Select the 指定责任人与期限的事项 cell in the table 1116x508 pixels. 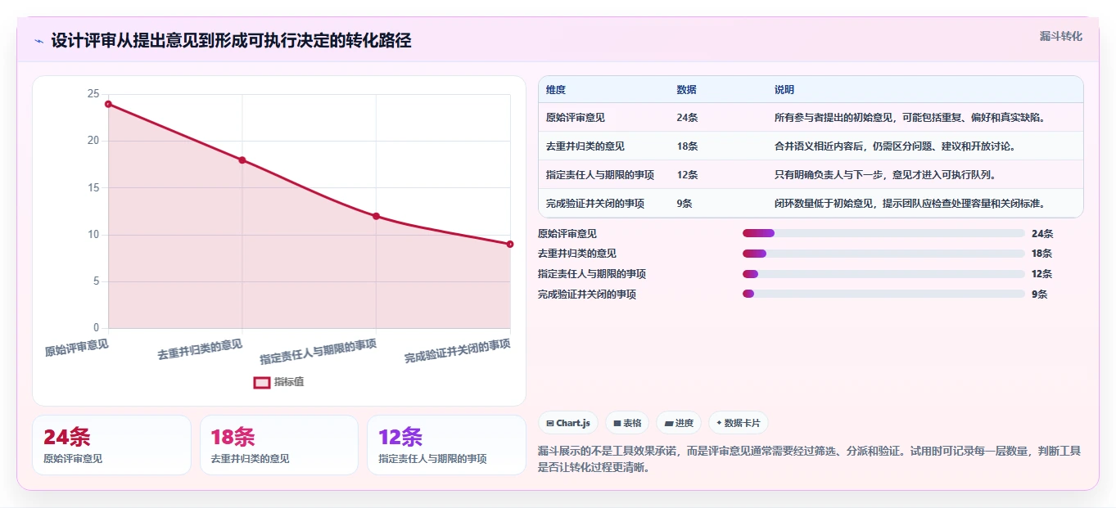click(x=600, y=175)
